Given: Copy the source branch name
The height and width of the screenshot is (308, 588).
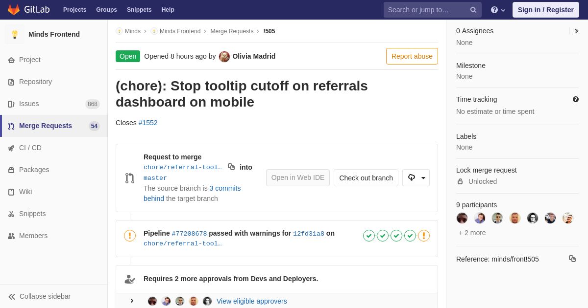Looking at the screenshot, I should 231,167.
